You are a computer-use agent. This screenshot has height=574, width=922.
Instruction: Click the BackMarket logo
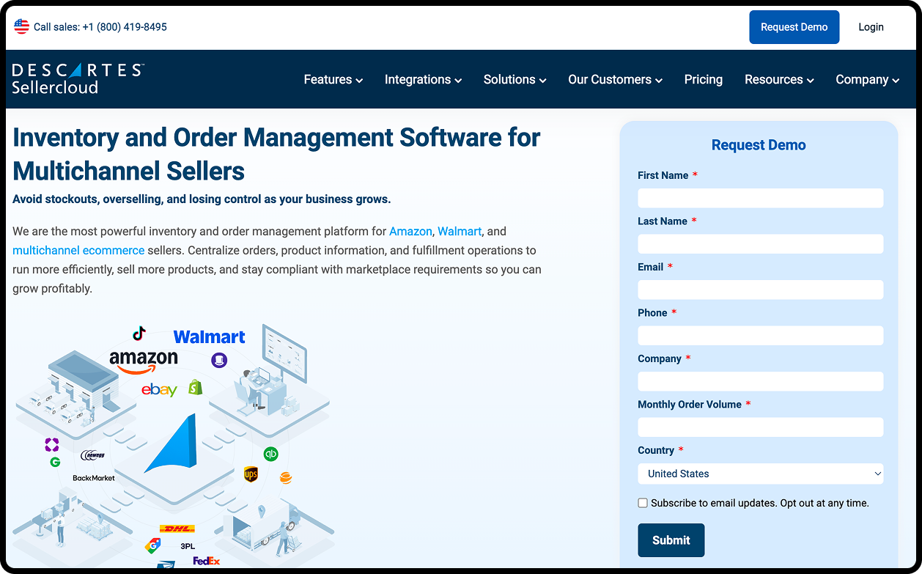(94, 478)
